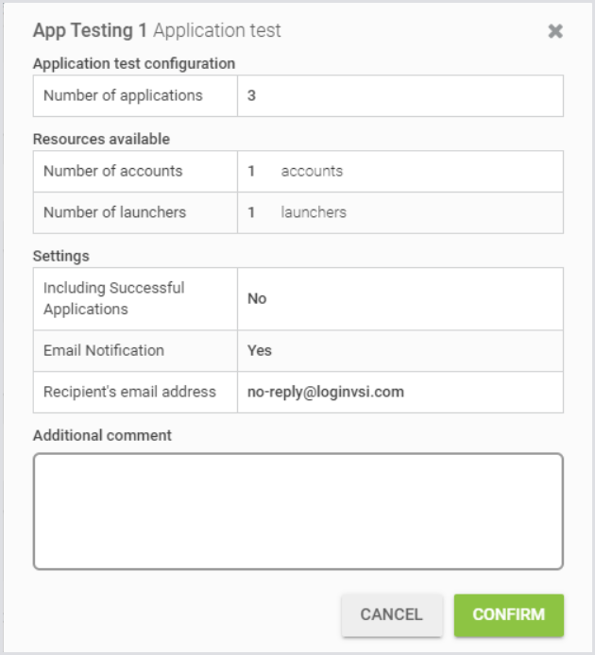
Task: Click the Including Successful Applications label
Action: point(113,298)
